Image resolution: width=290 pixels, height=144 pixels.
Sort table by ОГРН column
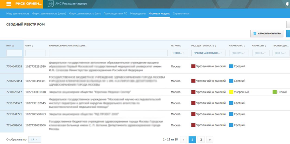point(32,45)
